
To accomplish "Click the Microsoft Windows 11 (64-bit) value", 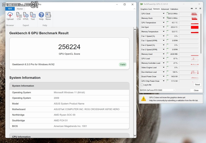I will tap(69, 92).
